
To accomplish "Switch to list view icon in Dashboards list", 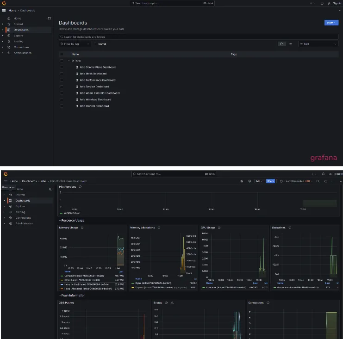I will (291, 44).
